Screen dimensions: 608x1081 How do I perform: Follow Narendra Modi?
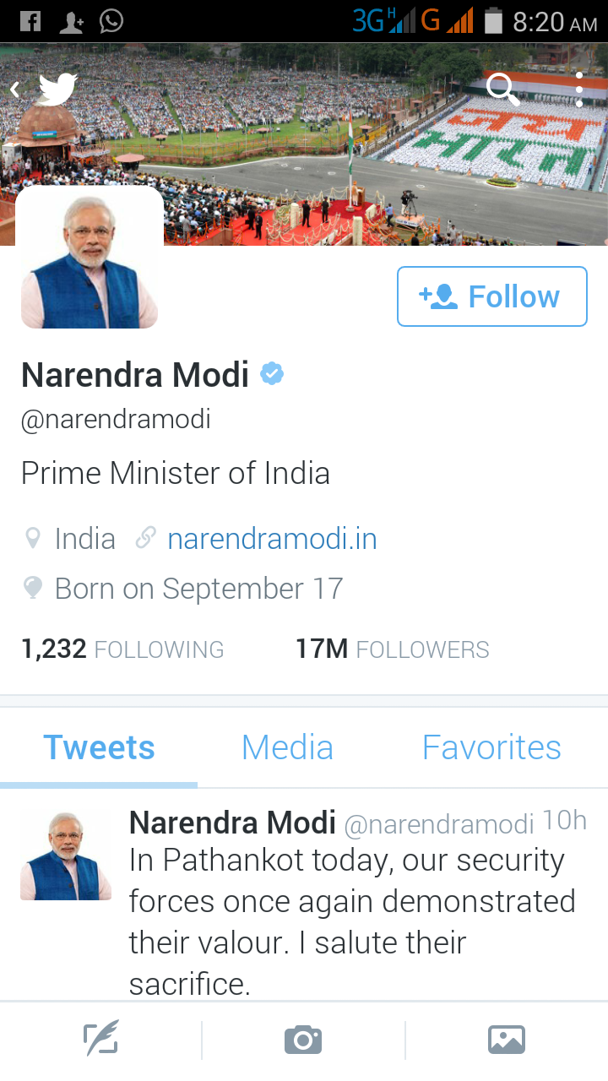pyautogui.click(x=492, y=296)
